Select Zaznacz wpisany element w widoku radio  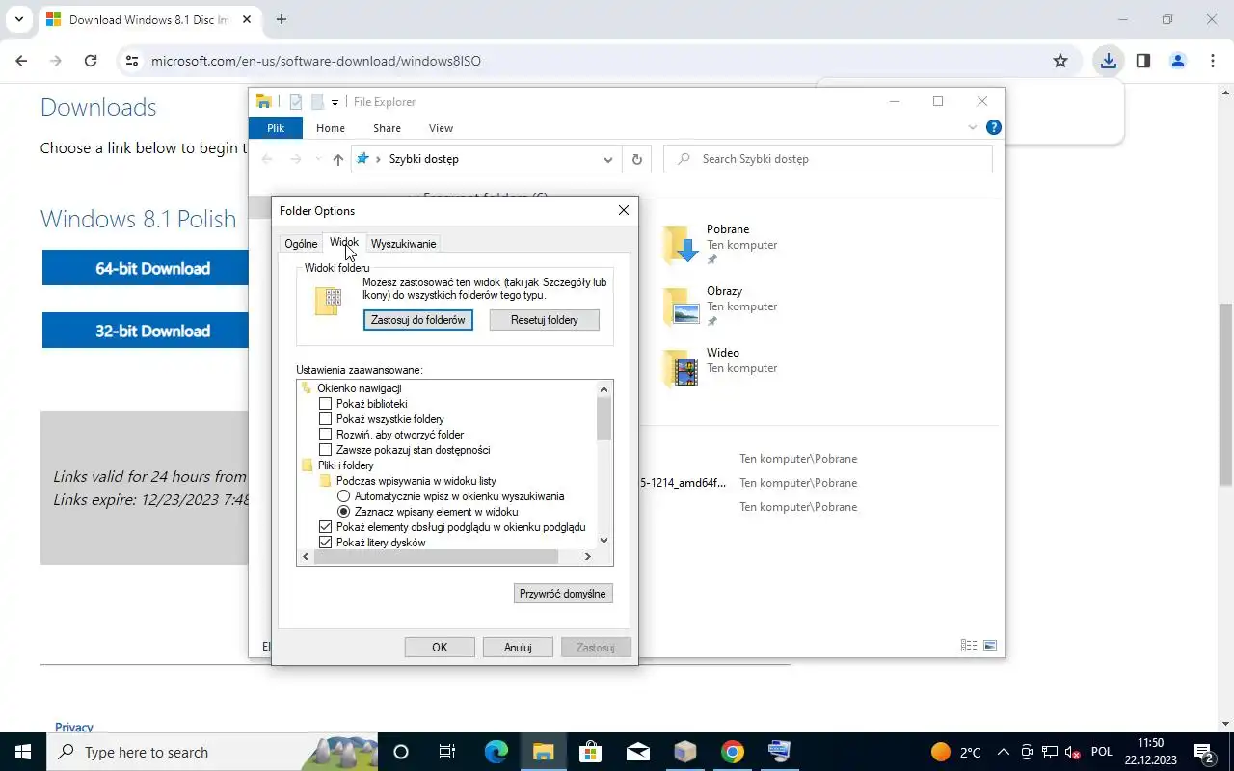343,512
